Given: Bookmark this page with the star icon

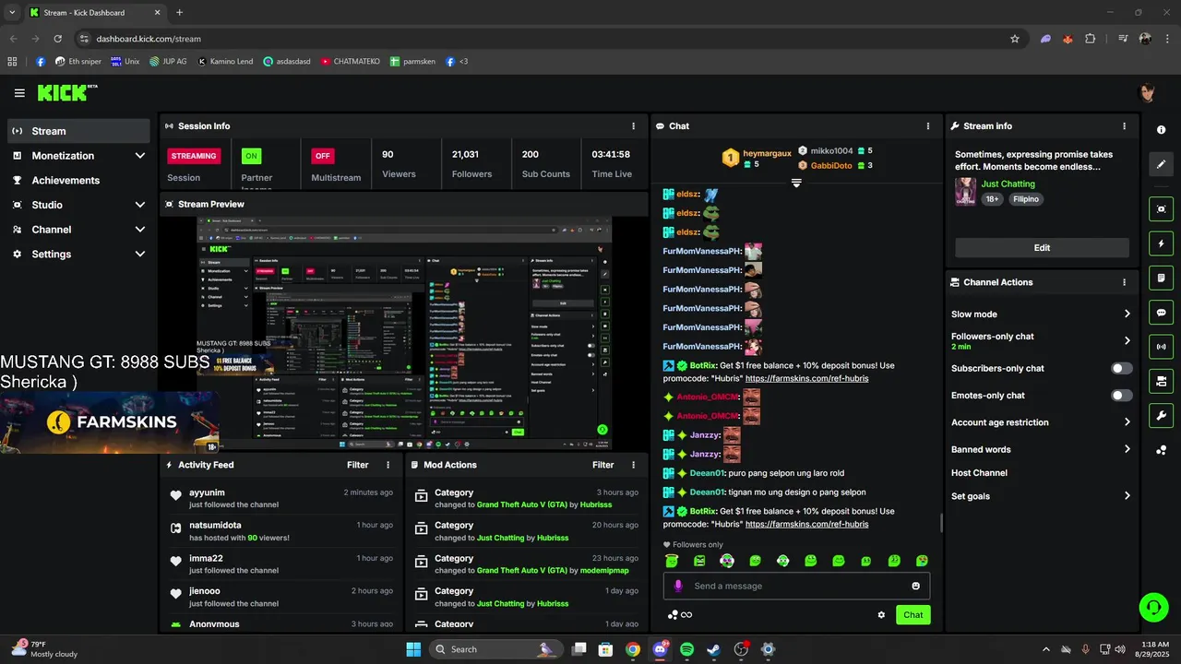Looking at the screenshot, I should pos(1015,39).
